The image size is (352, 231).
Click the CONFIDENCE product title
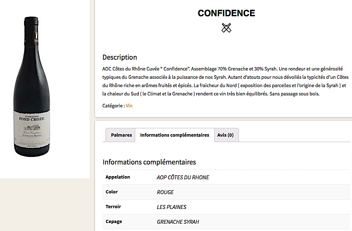(x=226, y=13)
